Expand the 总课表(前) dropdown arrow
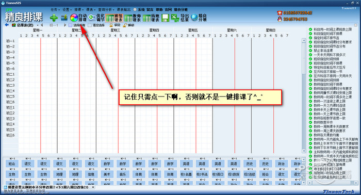Screen dimensions: 361x195 point(38,25)
